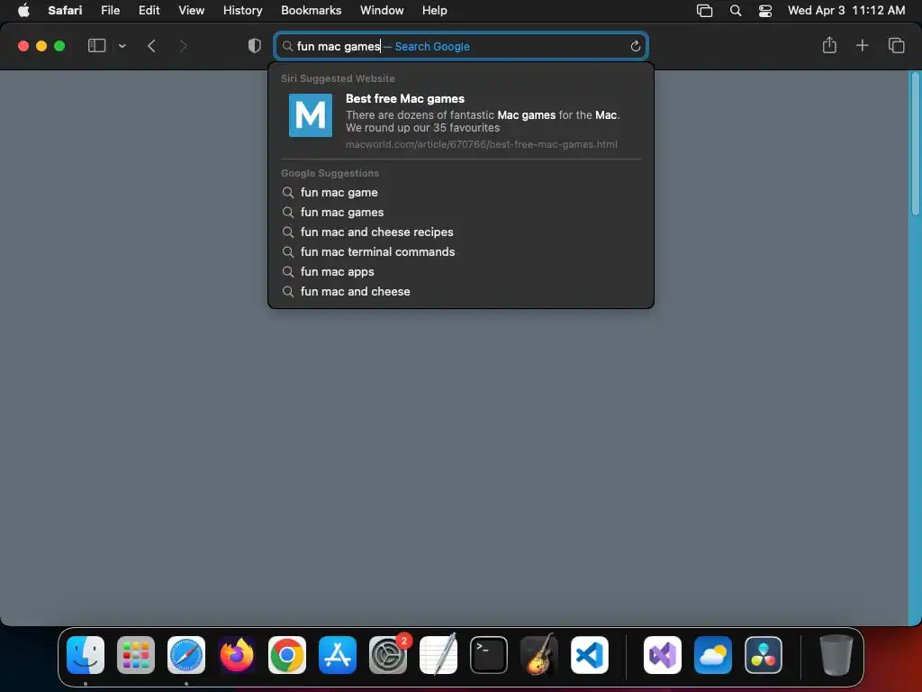Open Control Center in menu bar

tap(765, 11)
